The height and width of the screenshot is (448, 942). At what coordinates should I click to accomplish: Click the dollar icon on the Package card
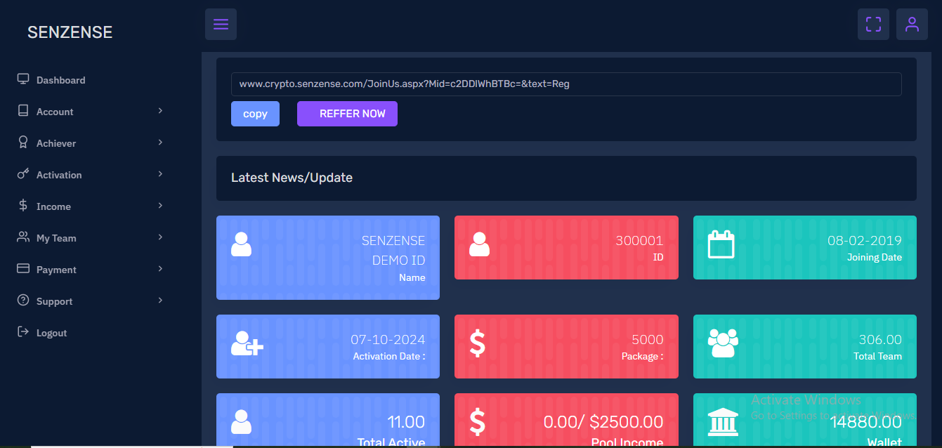477,343
